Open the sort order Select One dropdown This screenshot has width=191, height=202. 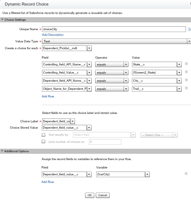click(159, 135)
